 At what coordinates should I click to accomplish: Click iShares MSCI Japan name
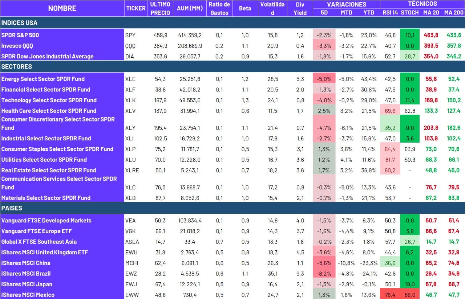click(27, 284)
